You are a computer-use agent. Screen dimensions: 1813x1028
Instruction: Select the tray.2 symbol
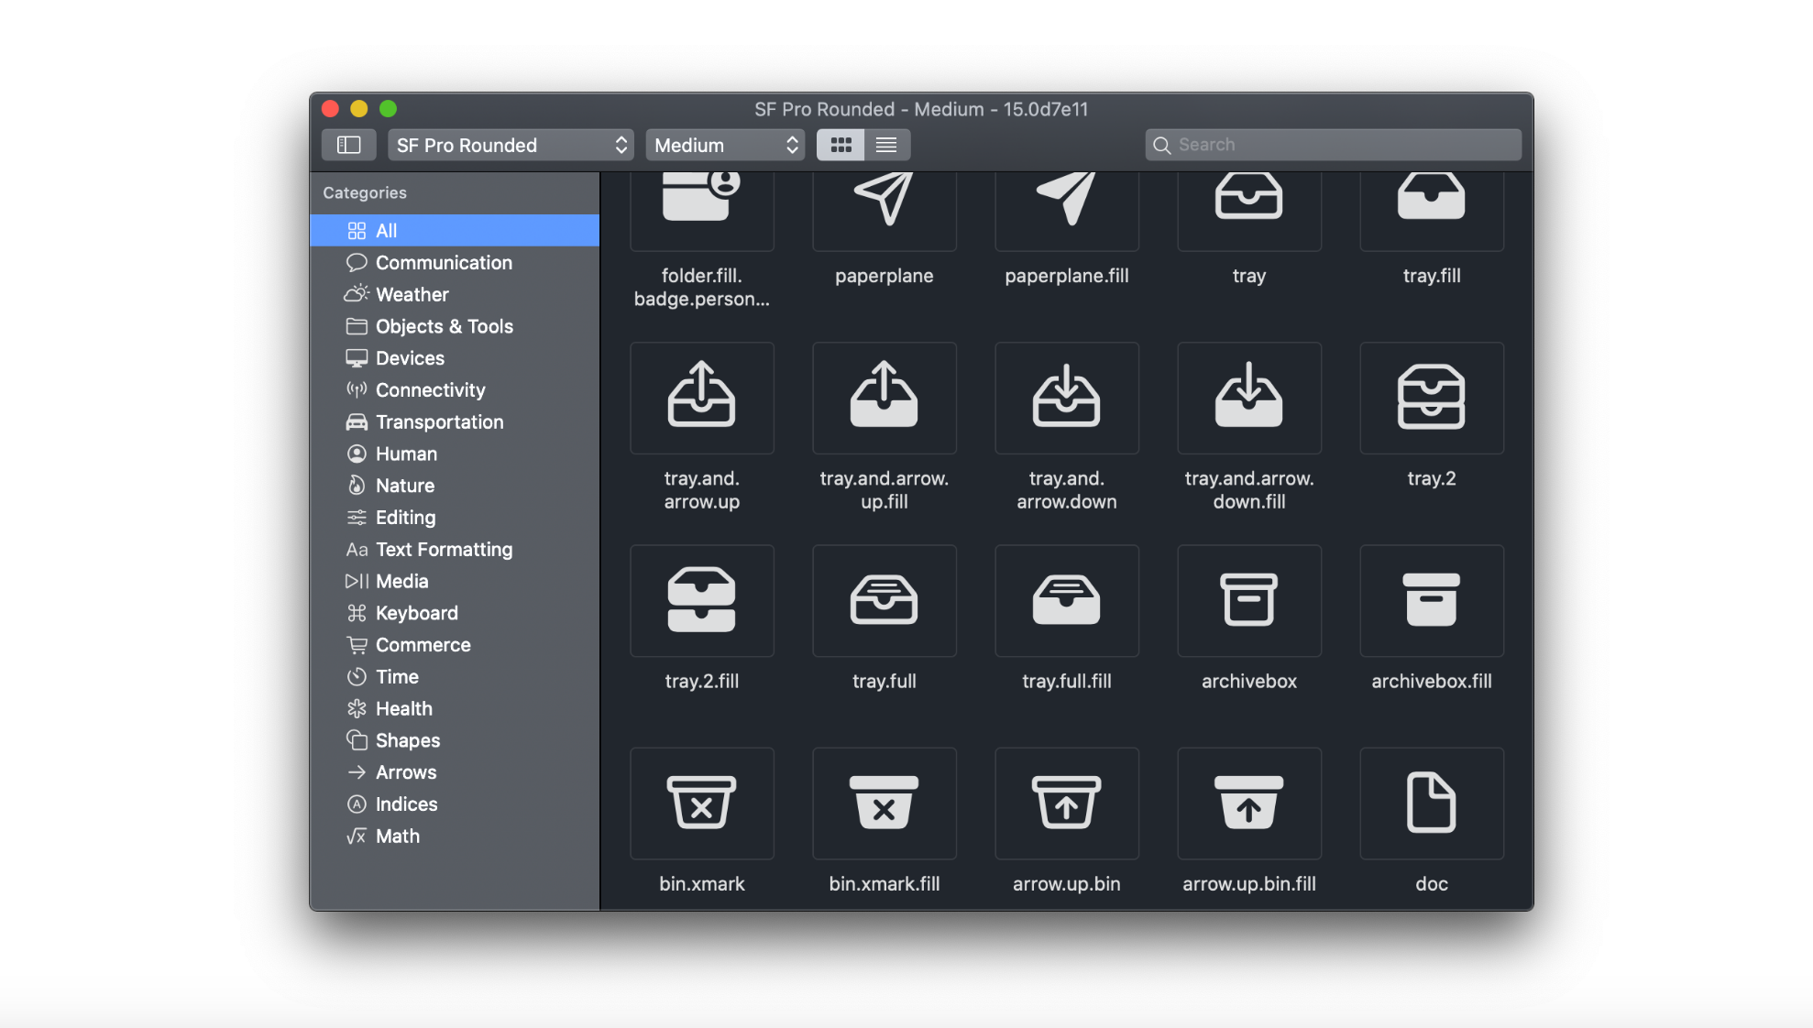(1432, 398)
